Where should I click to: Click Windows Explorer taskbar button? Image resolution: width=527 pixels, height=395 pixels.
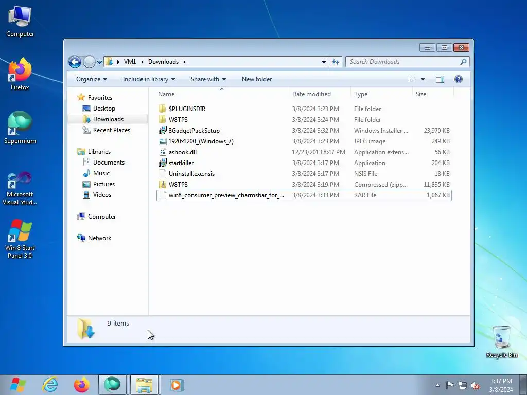pos(144,385)
